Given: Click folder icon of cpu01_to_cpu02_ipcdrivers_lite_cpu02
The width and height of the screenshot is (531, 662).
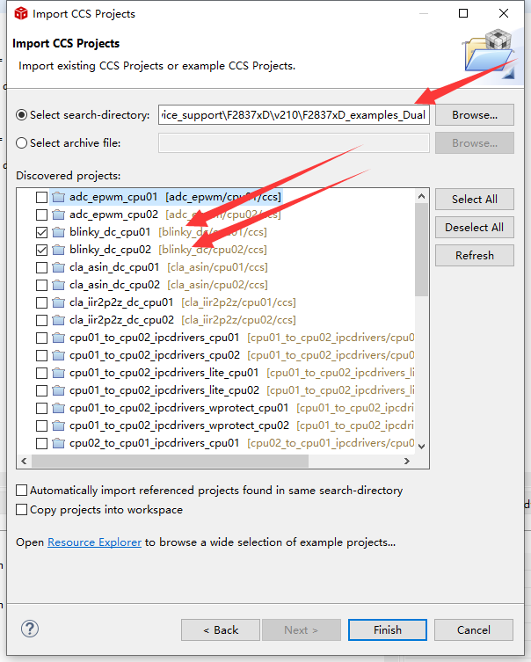Looking at the screenshot, I should pos(58,390).
